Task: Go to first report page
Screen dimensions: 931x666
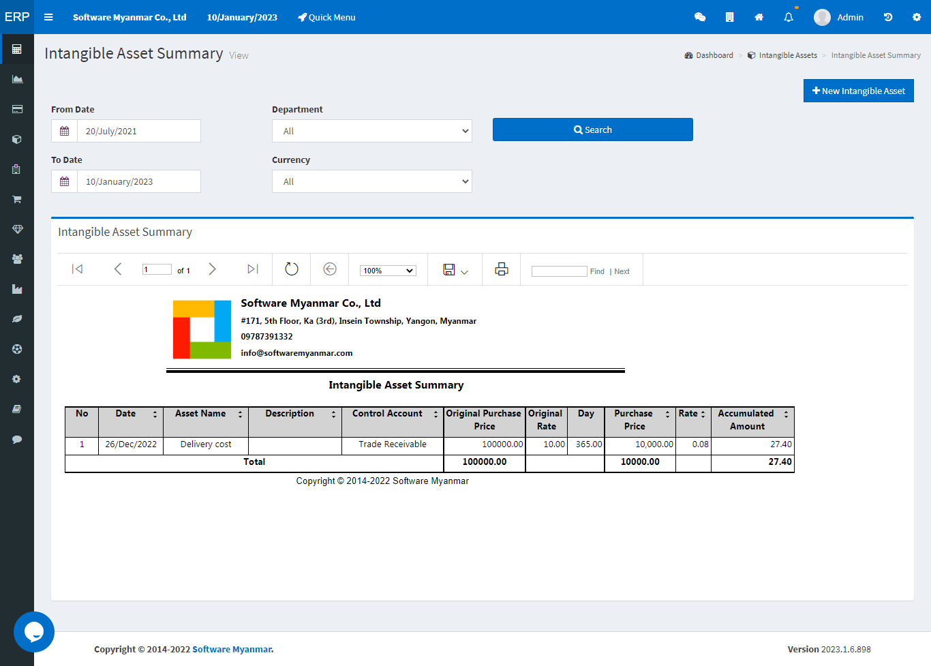Action: [x=78, y=269]
